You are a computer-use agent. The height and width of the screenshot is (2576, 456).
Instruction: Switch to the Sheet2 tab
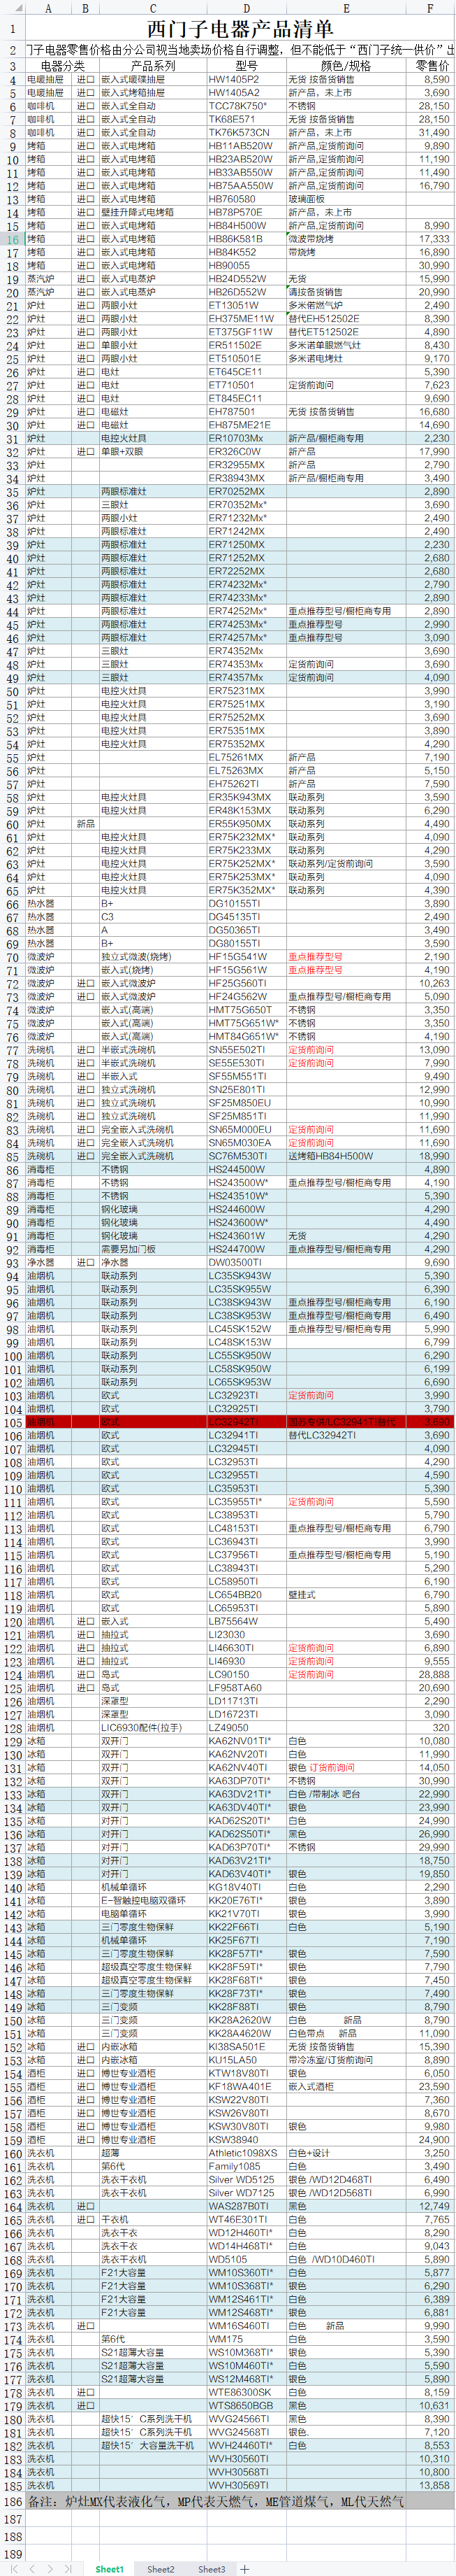point(161,2568)
